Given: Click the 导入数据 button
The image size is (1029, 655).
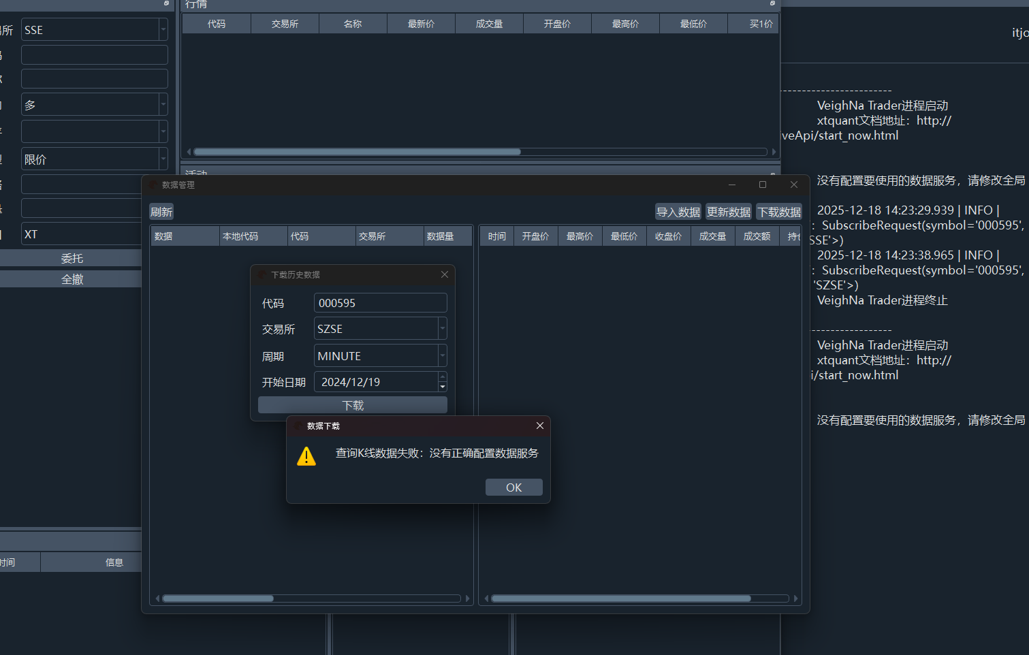Looking at the screenshot, I should [x=678, y=212].
